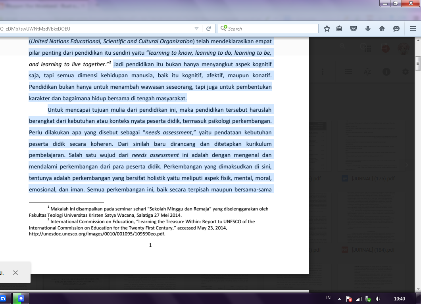Viewport: 421px width, 304px height.
Task: Open the 10:40 taskbar clock
Action: click(x=399, y=298)
